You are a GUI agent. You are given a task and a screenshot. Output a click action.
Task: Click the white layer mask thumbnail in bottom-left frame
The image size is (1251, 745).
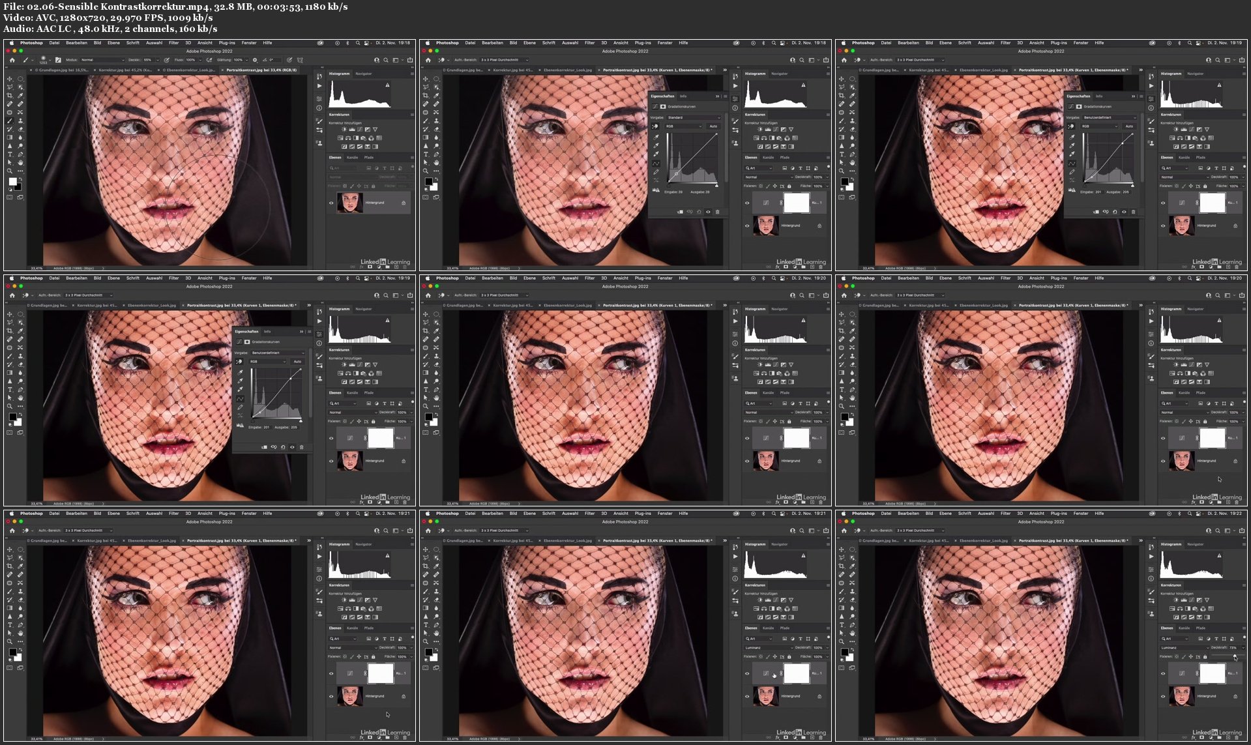pyautogui.click(x=381, y=673)
